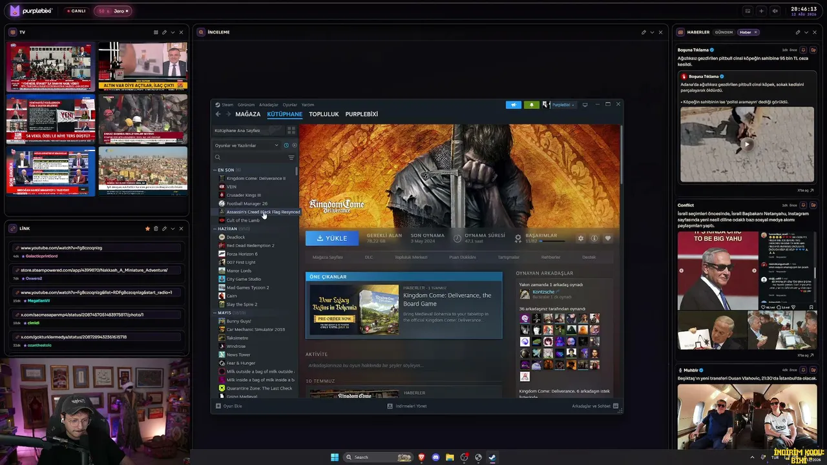The height and width of the screenshot is (465, 827).
Task: Click the edit pencil in İNCELEME panel
Action: pyautogui.click(x=644, y=32)
